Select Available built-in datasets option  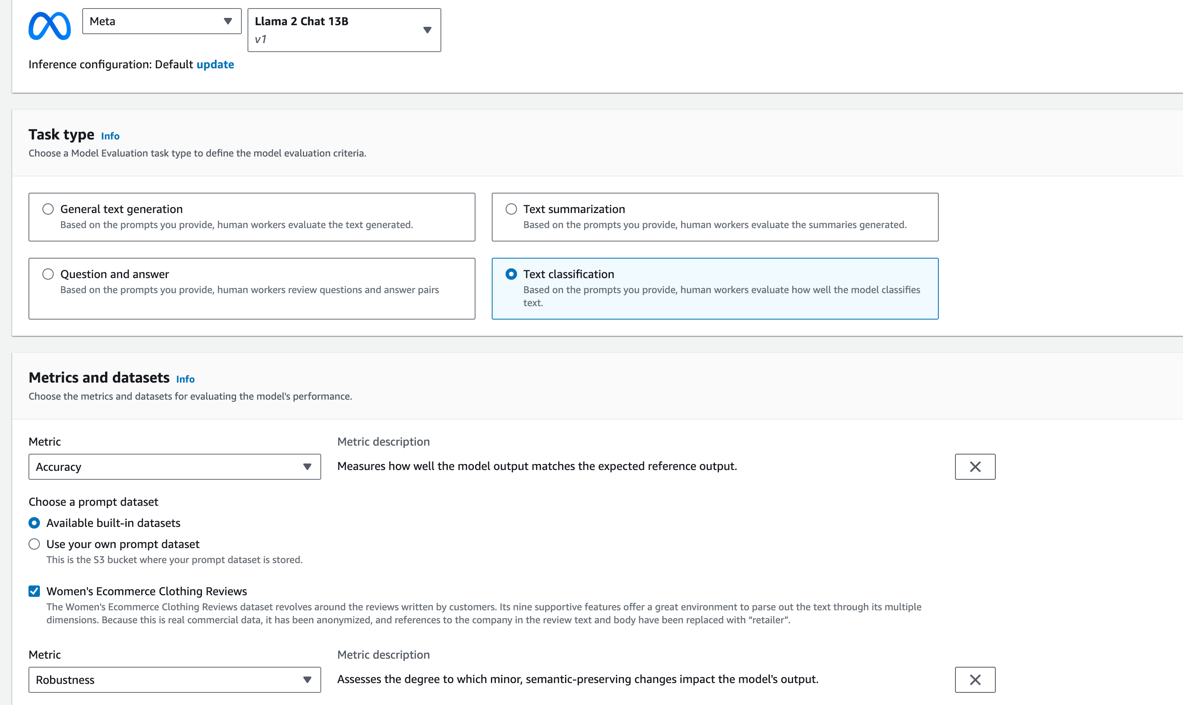34,522
